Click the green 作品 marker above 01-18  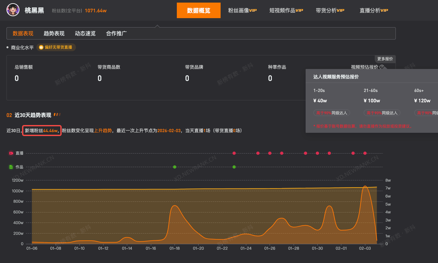175,167
